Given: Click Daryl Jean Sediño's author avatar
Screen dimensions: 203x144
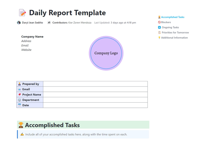Looking at the screenshot, I should 19,23.
